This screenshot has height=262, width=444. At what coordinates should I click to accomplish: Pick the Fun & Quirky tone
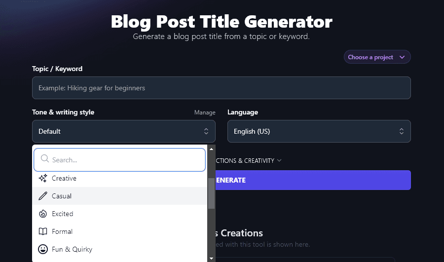click(x=72, y=249)
